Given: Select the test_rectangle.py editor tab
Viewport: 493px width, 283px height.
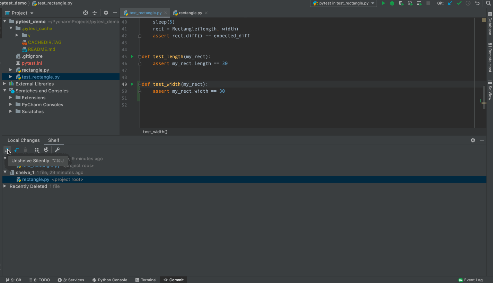Looking at the screenshot, I should click(145, 13).
